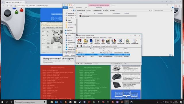Viewport: 184px width, 104px height.
Task: Click WinRAR Test (Тест) toolbar icon
Action: [x=91, y=42]
